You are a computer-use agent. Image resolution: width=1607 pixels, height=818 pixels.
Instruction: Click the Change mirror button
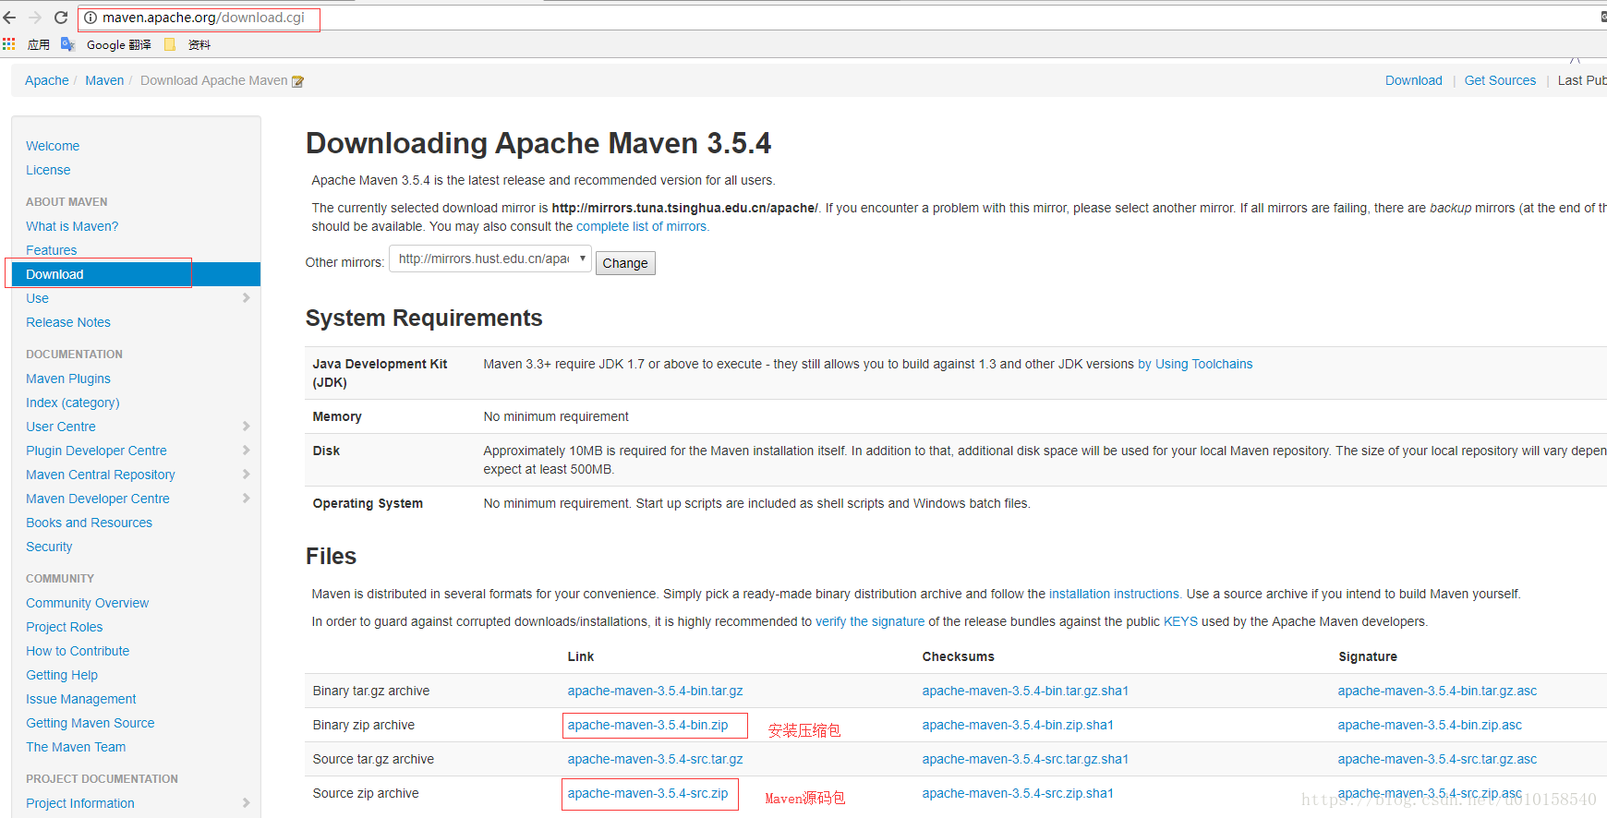point(625,263)
